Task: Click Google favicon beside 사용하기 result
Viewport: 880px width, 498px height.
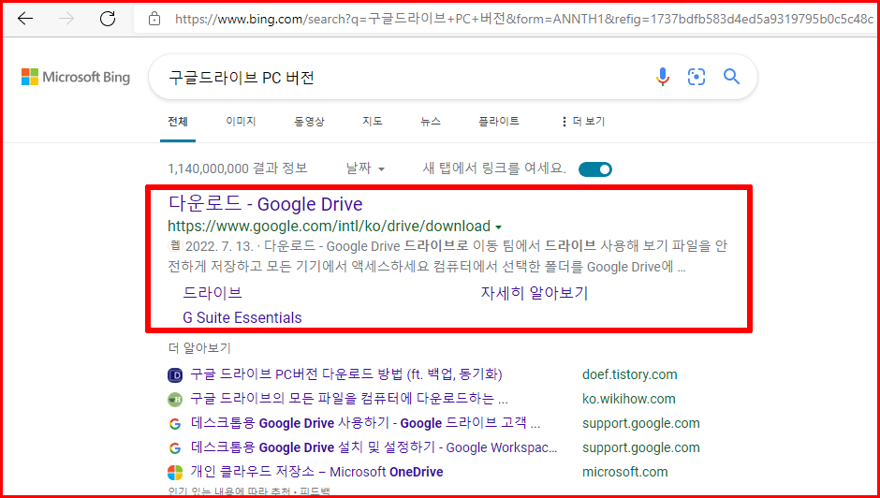Action: pos(175,424)
